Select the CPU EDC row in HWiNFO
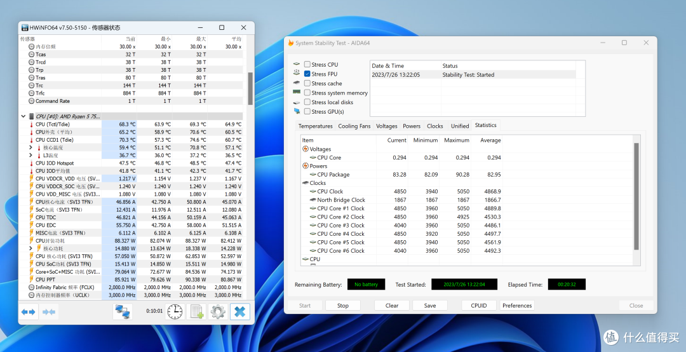Image resolution: width=686 pixels, height=352 pixels. pos(131,225)
